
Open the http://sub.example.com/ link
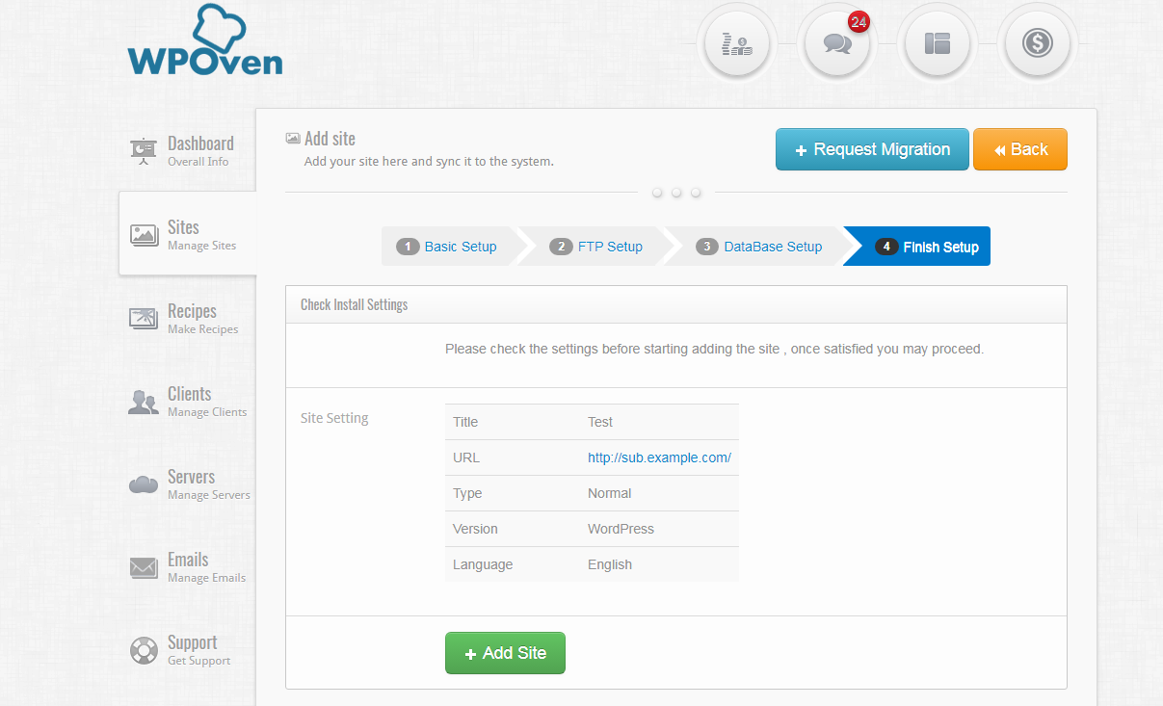(659, 458)
